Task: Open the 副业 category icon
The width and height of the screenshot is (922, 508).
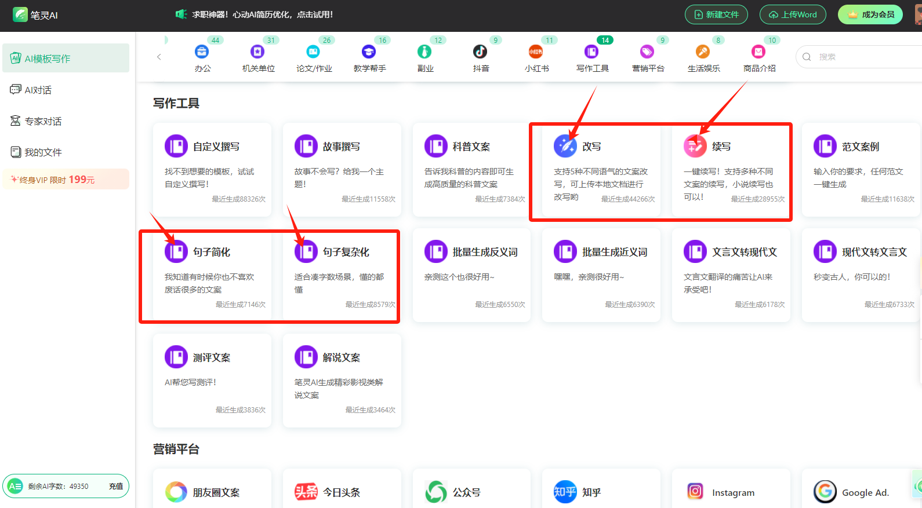Action: pyautogui.click(x=424, y=52)
